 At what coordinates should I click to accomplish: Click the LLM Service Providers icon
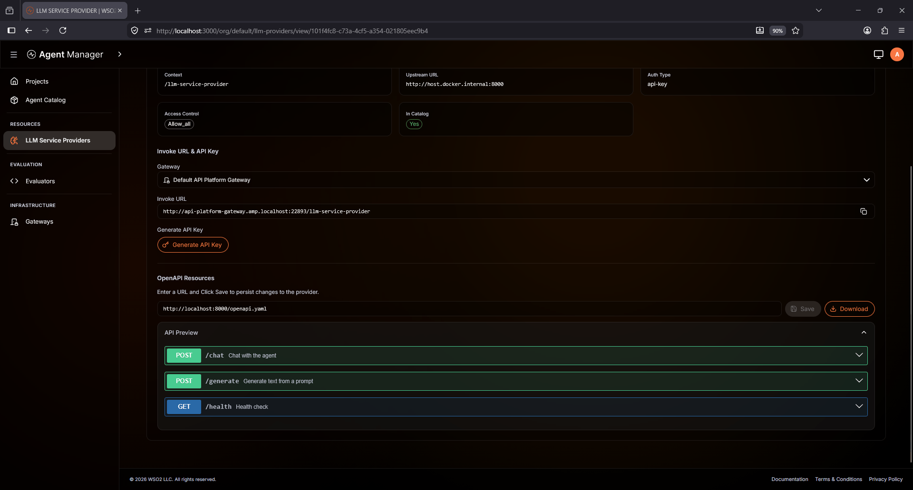14,141
